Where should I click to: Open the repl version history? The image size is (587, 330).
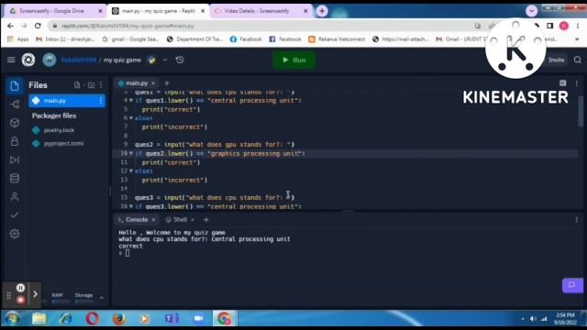point(180,60)
